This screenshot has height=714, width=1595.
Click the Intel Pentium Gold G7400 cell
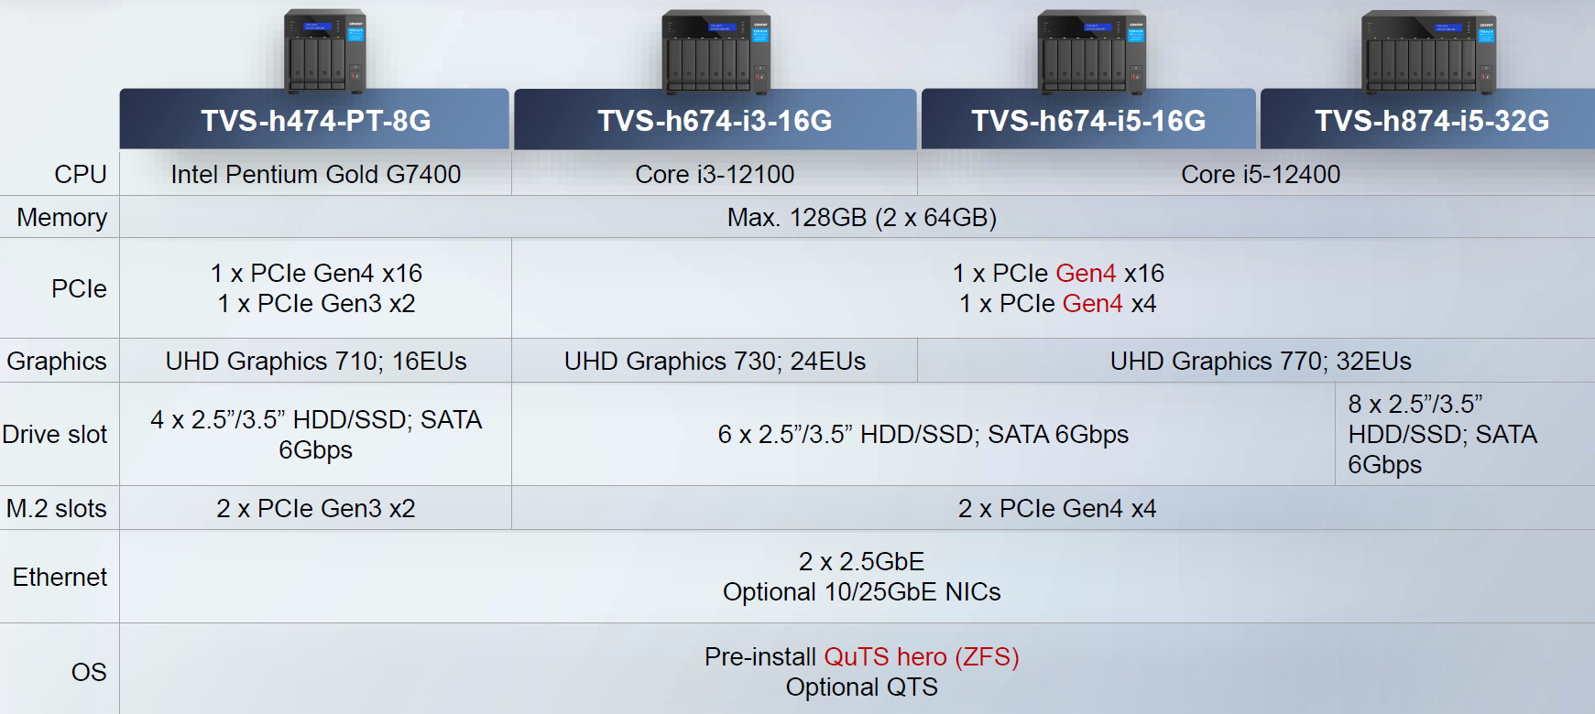coord(315,174)
